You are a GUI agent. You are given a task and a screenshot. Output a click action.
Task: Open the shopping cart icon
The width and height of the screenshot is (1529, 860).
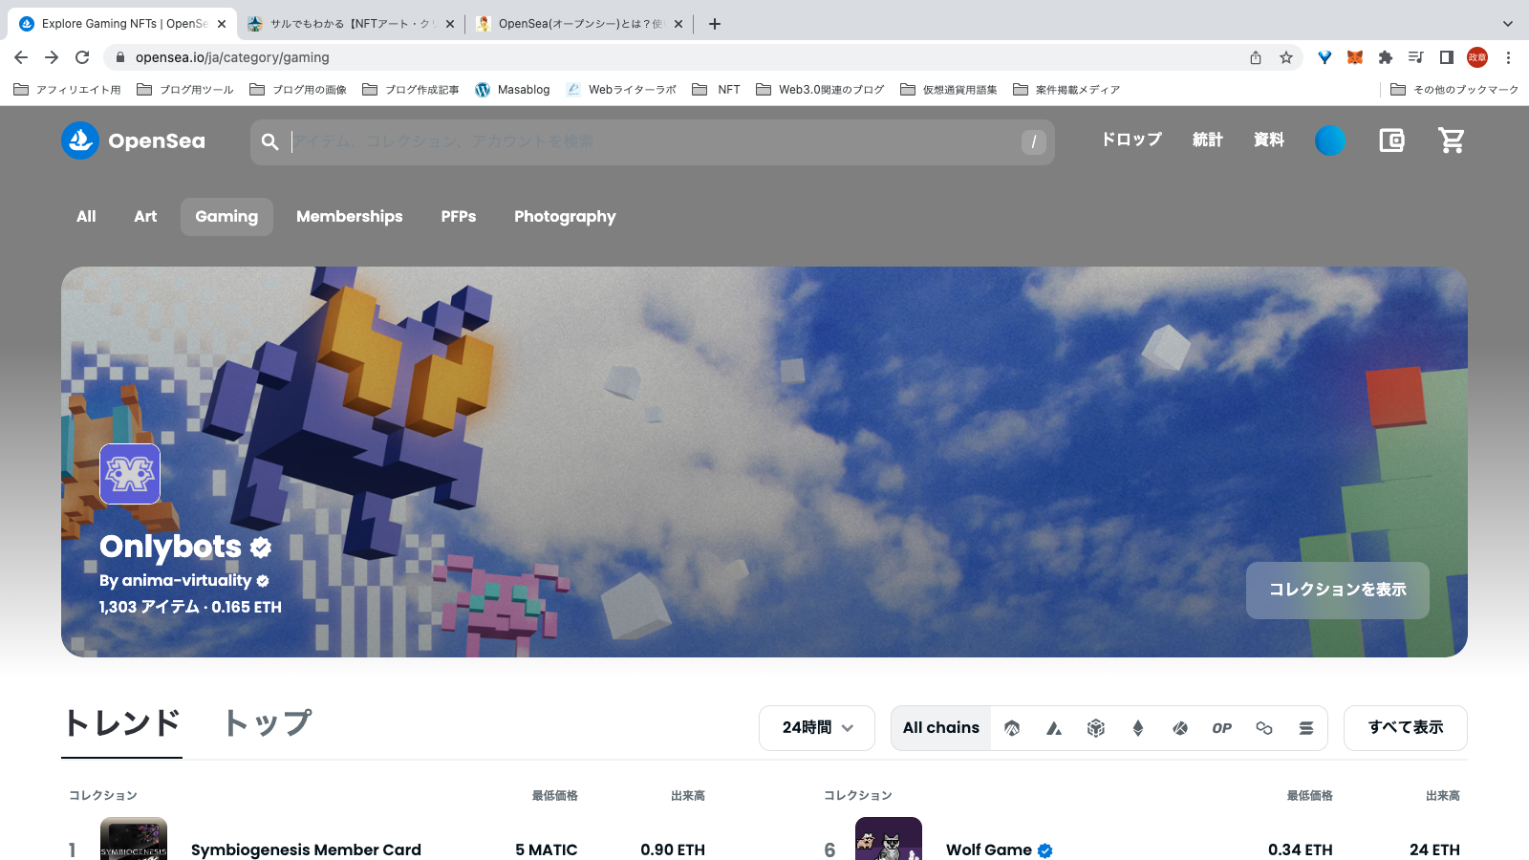[x=1452, y=140]
